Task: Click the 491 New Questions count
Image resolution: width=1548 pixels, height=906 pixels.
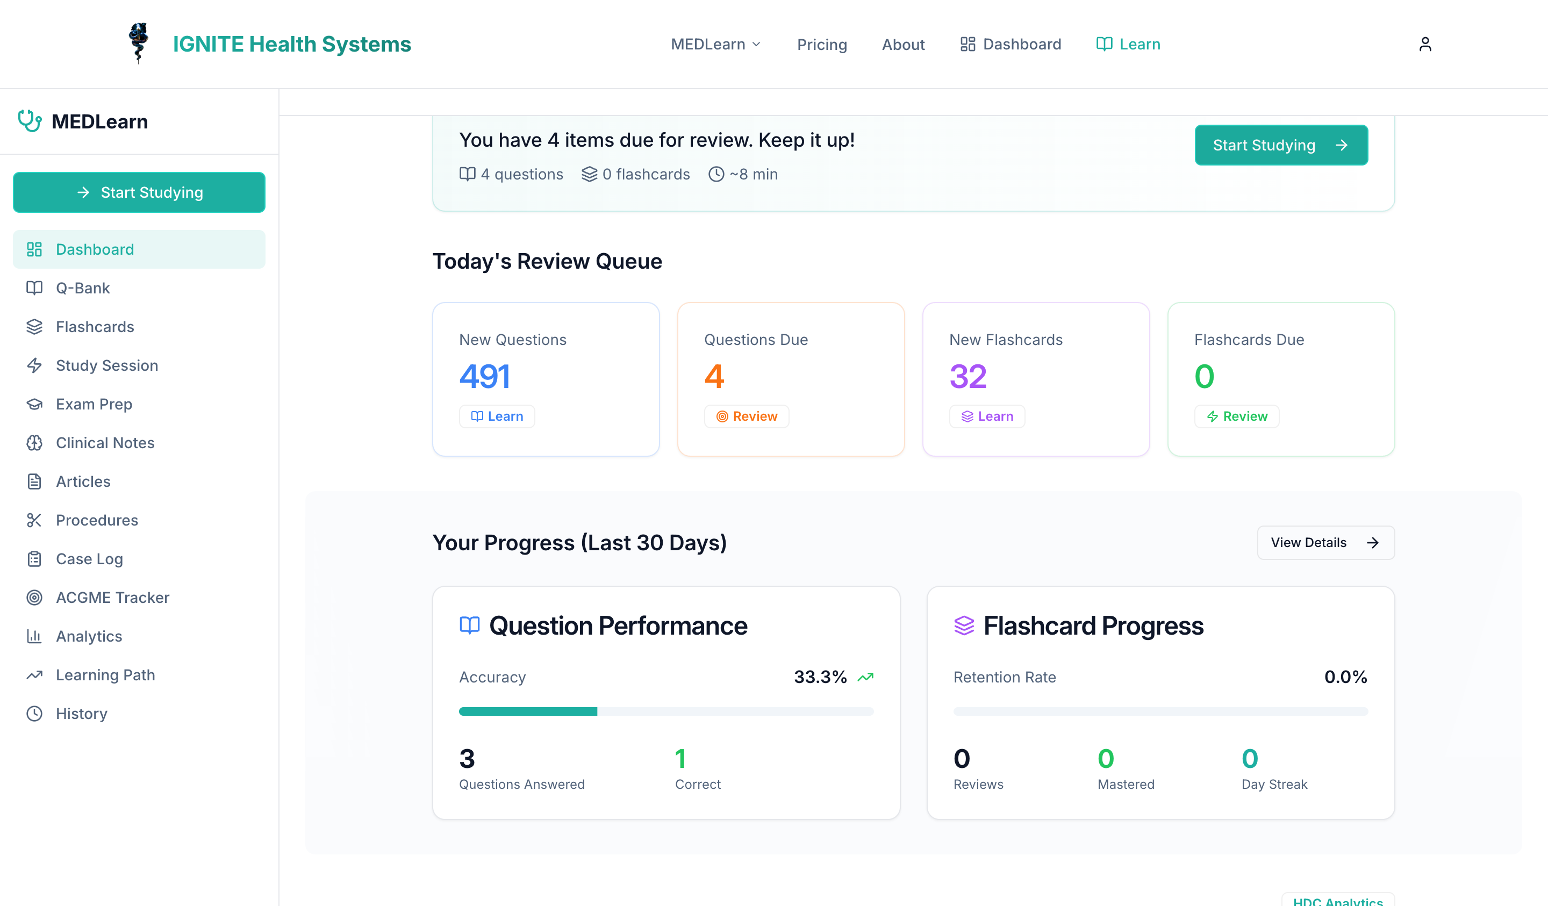Action: [485, 376]
